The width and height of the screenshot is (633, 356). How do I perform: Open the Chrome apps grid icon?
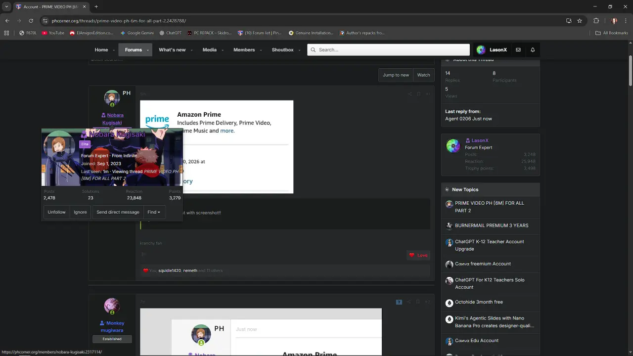[6, 33]
